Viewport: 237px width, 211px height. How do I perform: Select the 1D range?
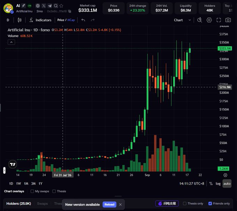11,183
